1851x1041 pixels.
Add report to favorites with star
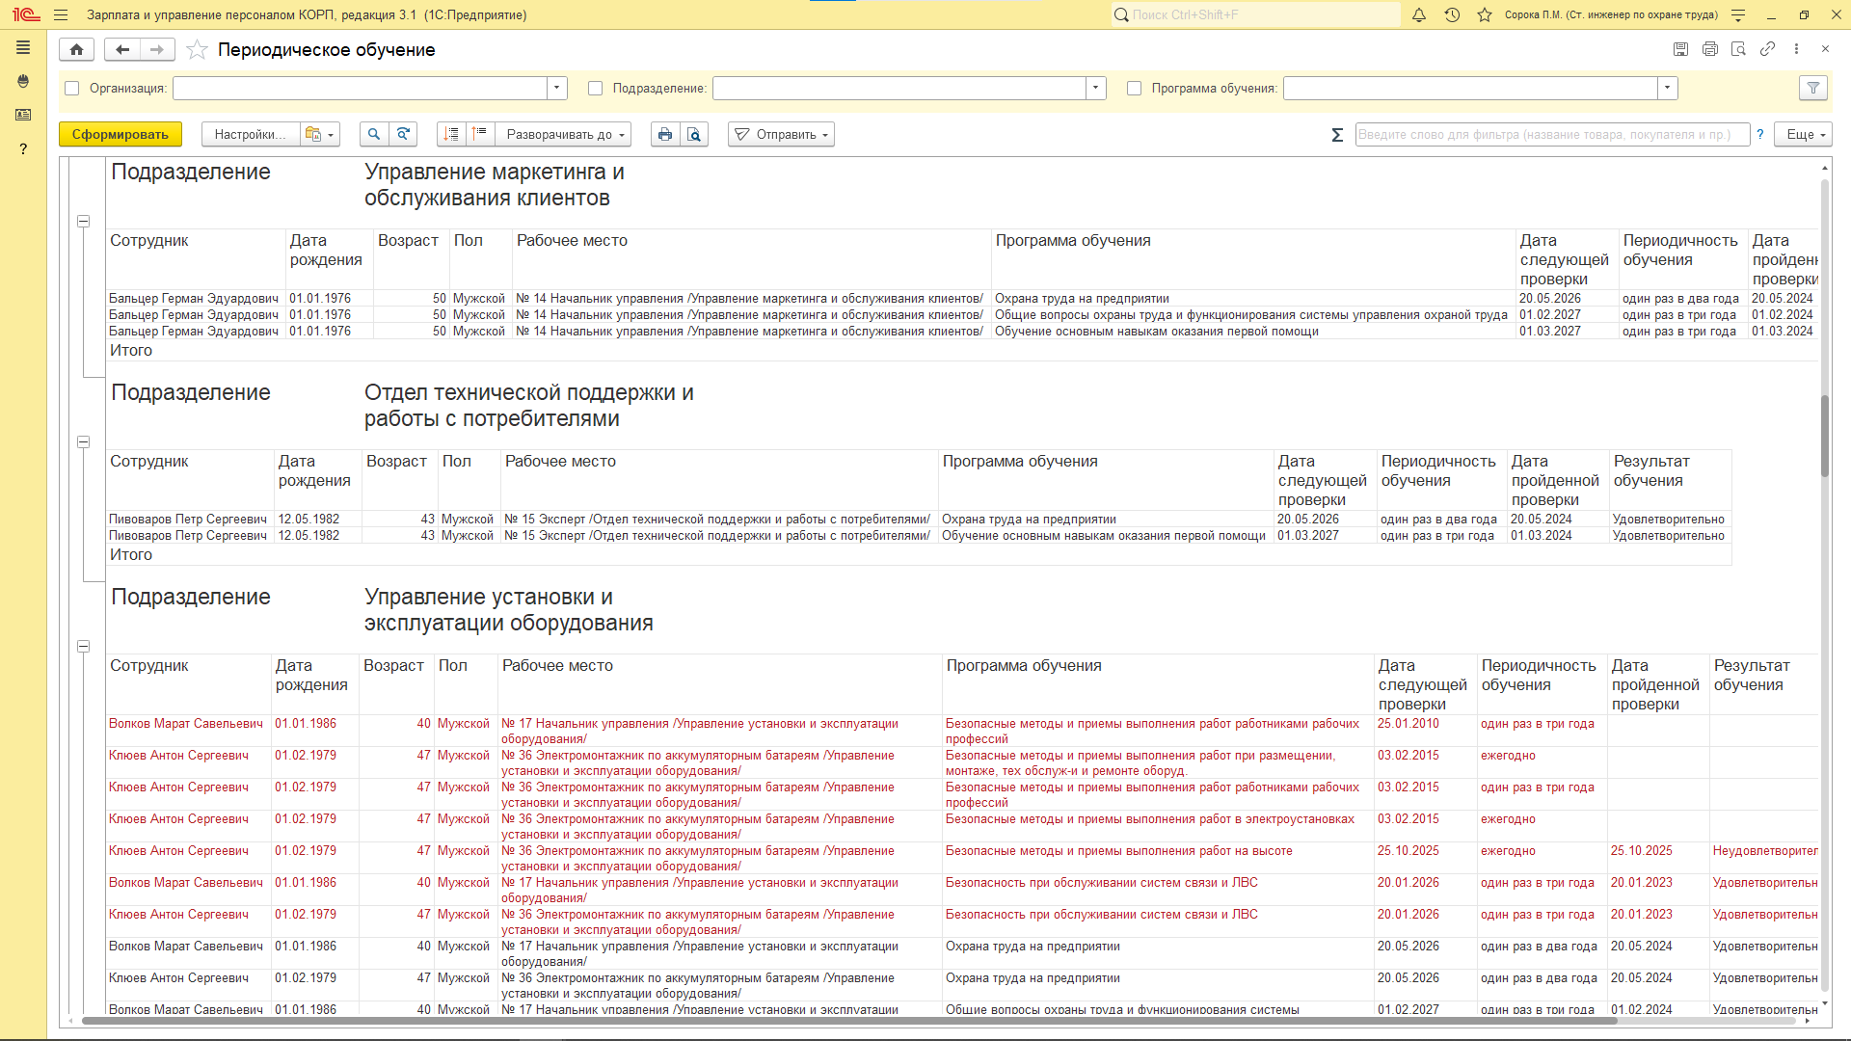point(197,50)
